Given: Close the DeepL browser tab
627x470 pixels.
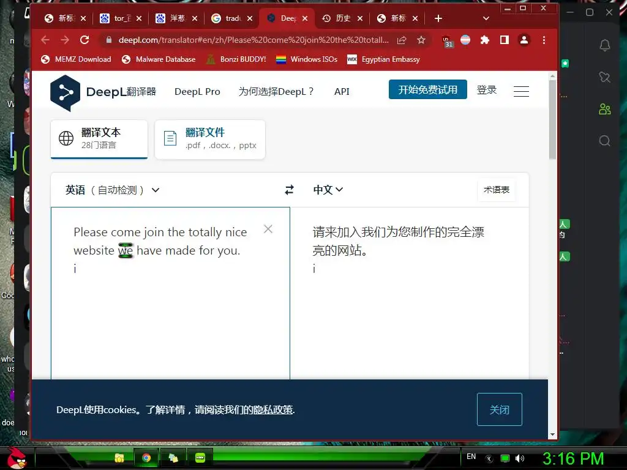Looking at the screenshot, I should tap(305, 18).
